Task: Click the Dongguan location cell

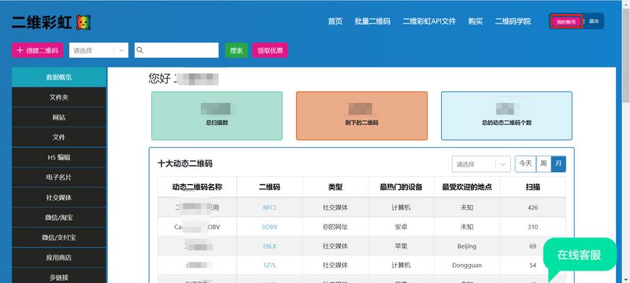Action: point(467,266)
